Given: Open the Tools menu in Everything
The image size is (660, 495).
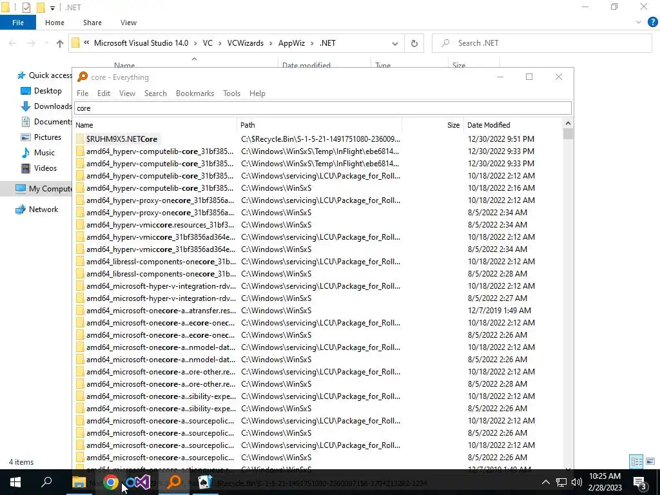Looking at the screenshot, I should [231, 93].
